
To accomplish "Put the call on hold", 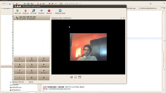I will [x=33, y=12].
